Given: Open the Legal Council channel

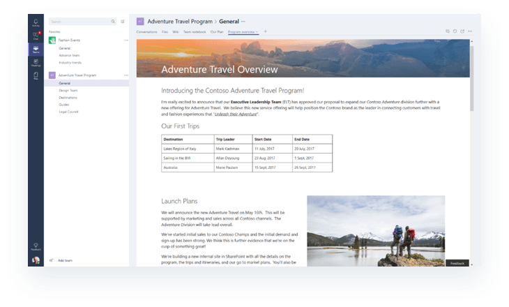Looking at the screenshot, I should click(x=68, y=112).
